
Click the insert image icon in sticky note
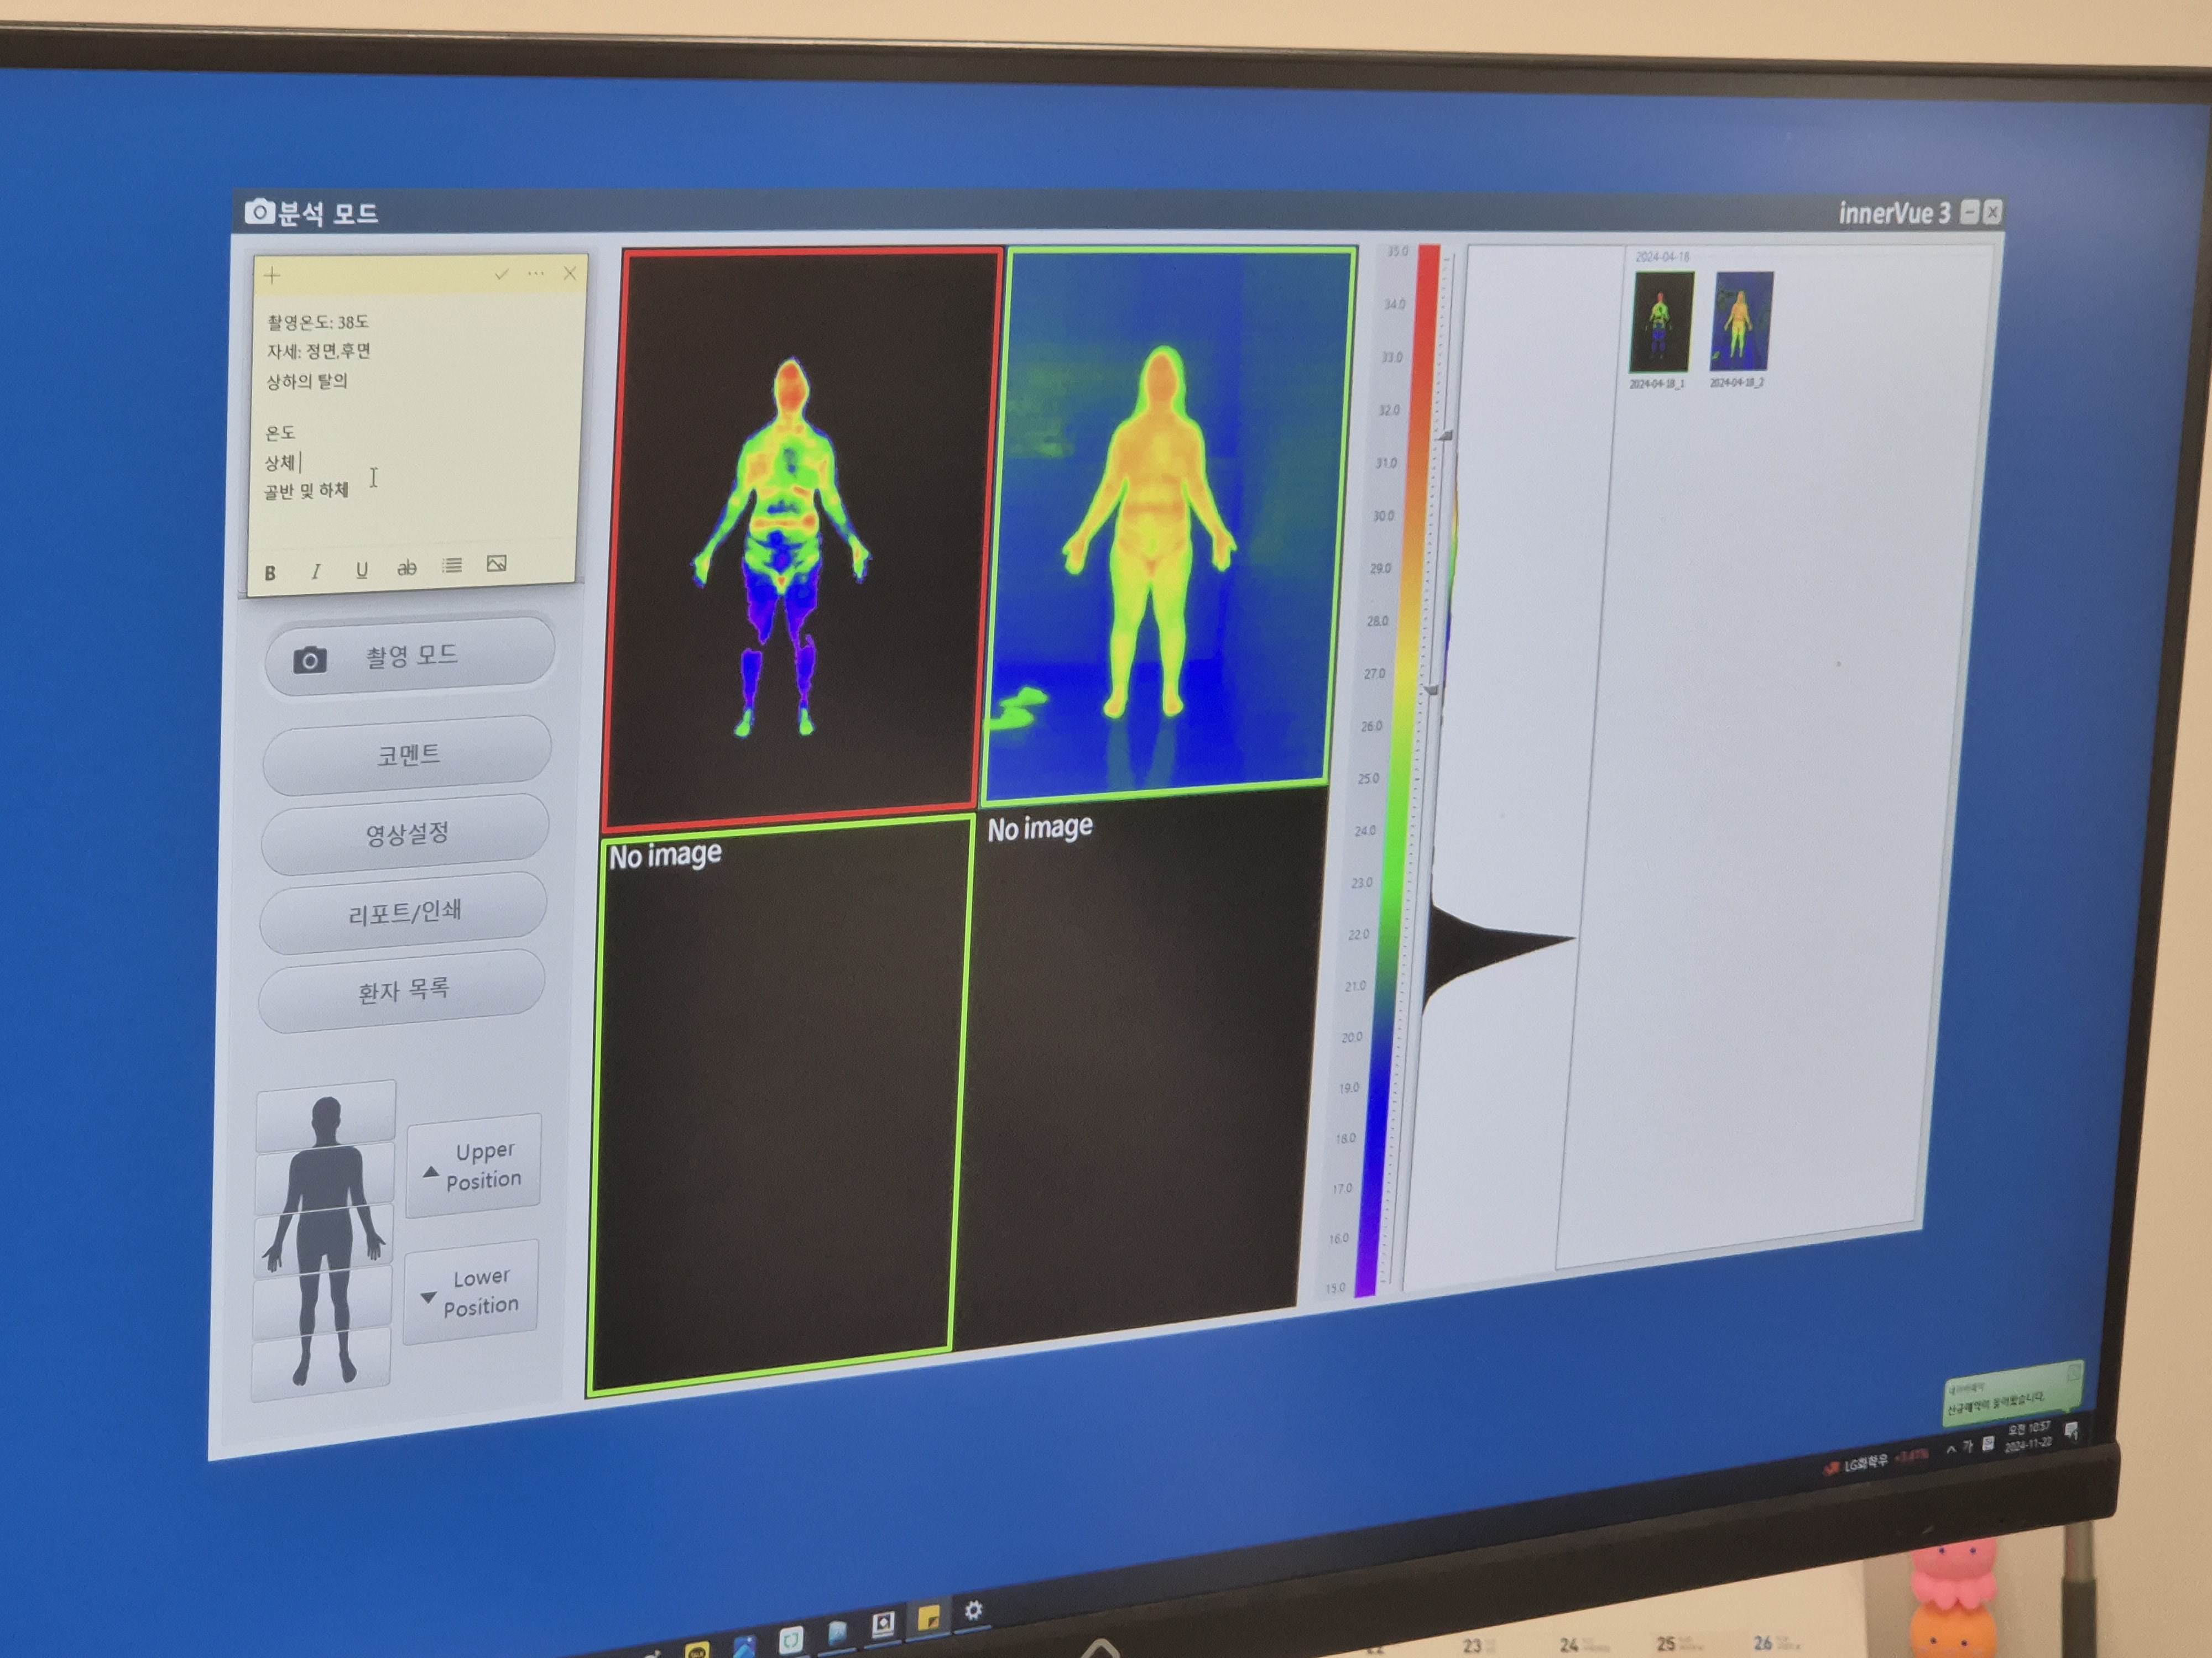496,564
